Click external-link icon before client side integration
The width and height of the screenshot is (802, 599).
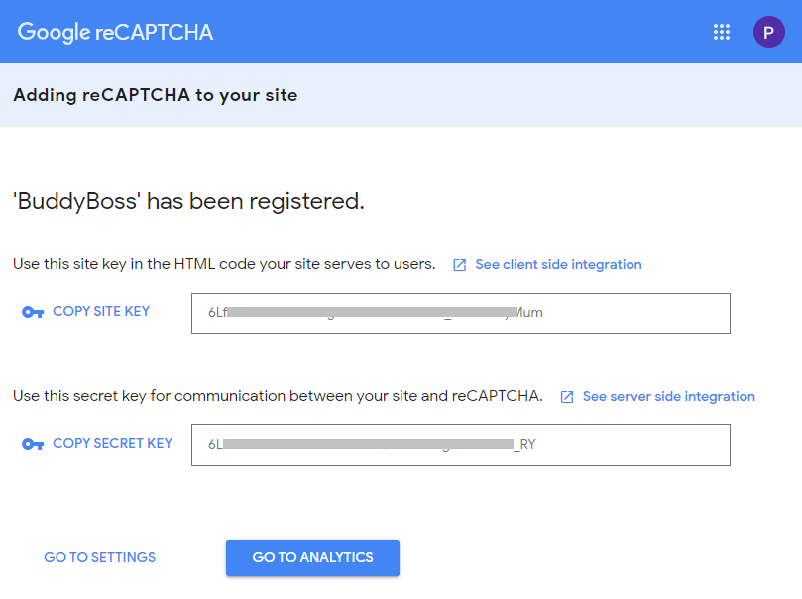(460, 265)
